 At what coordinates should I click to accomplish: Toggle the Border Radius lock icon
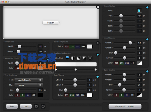pos(139,10)
